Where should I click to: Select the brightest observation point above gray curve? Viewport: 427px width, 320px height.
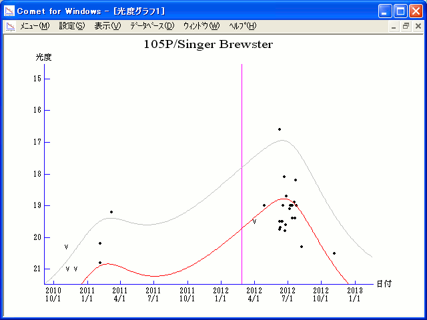[x=280, y=129]
